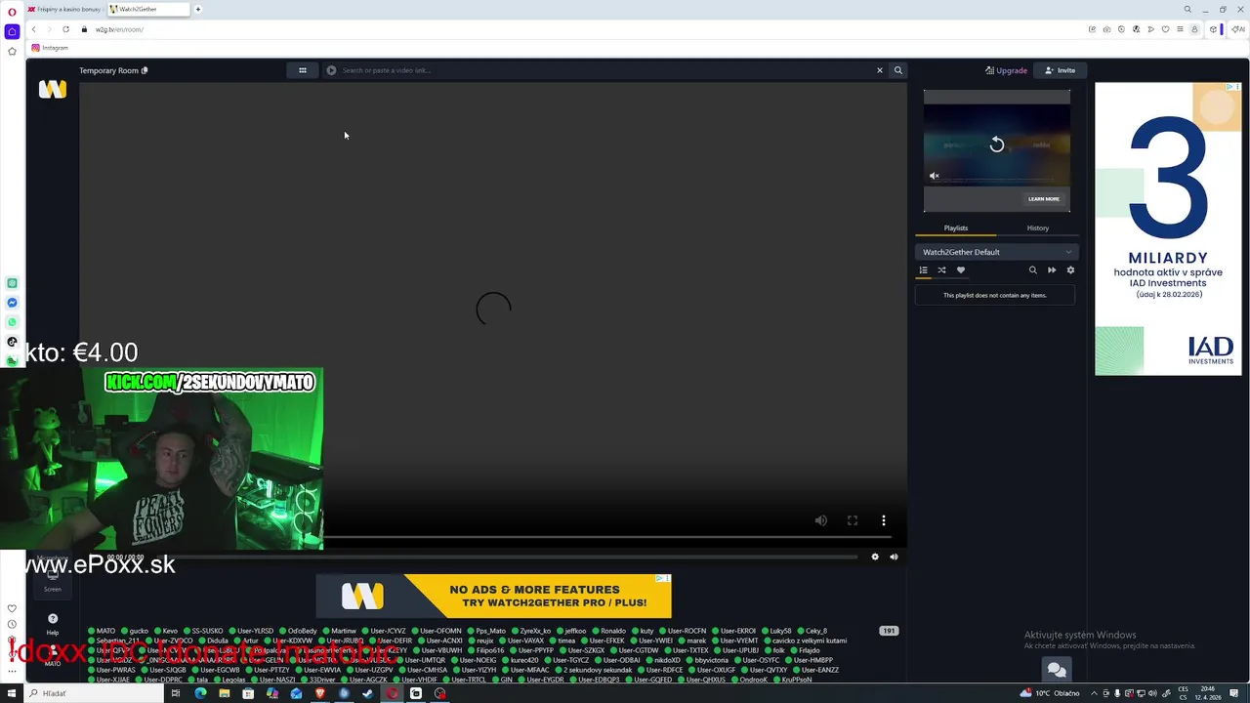1250x703 pixels.
Task: Click the Watch2Gether yellow logo
Action: (53, 90)
